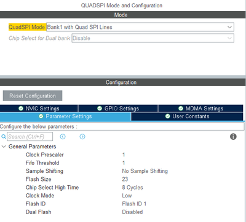The image size is (246, 222).
Task: Select the Dual Flash parameter label
Action: click(39, 212)
